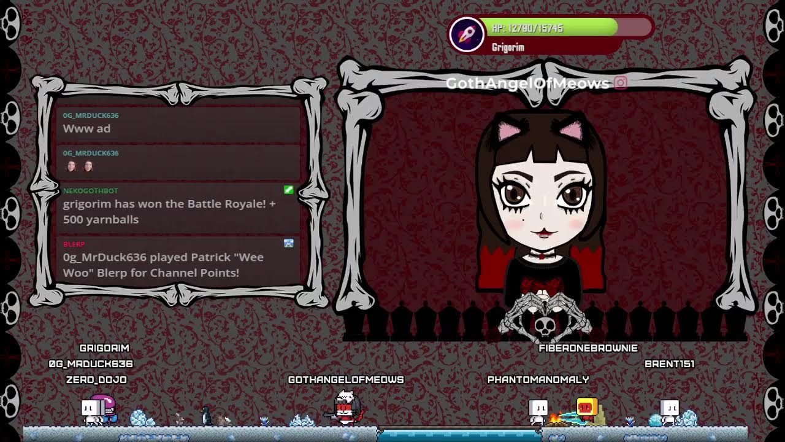785x442 pixels.
Task: Click the GRIGORIM name label above the game
Action: (x=104, y=348)
